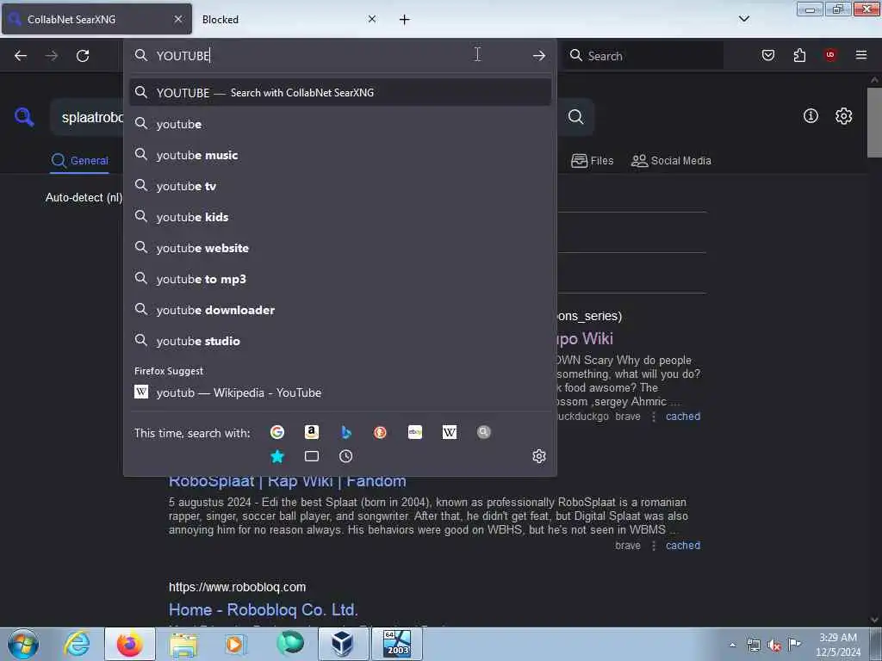Click the SearXNG logo magnifier
Screen dimensions: 882x661
[24, 117]
